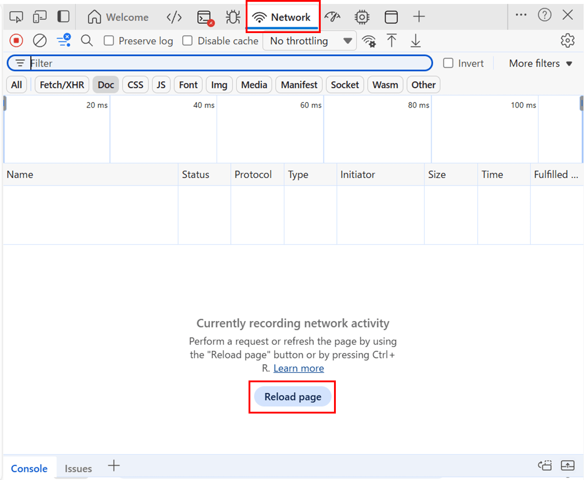
Task: Click the Reload page button
Action: 293,397
